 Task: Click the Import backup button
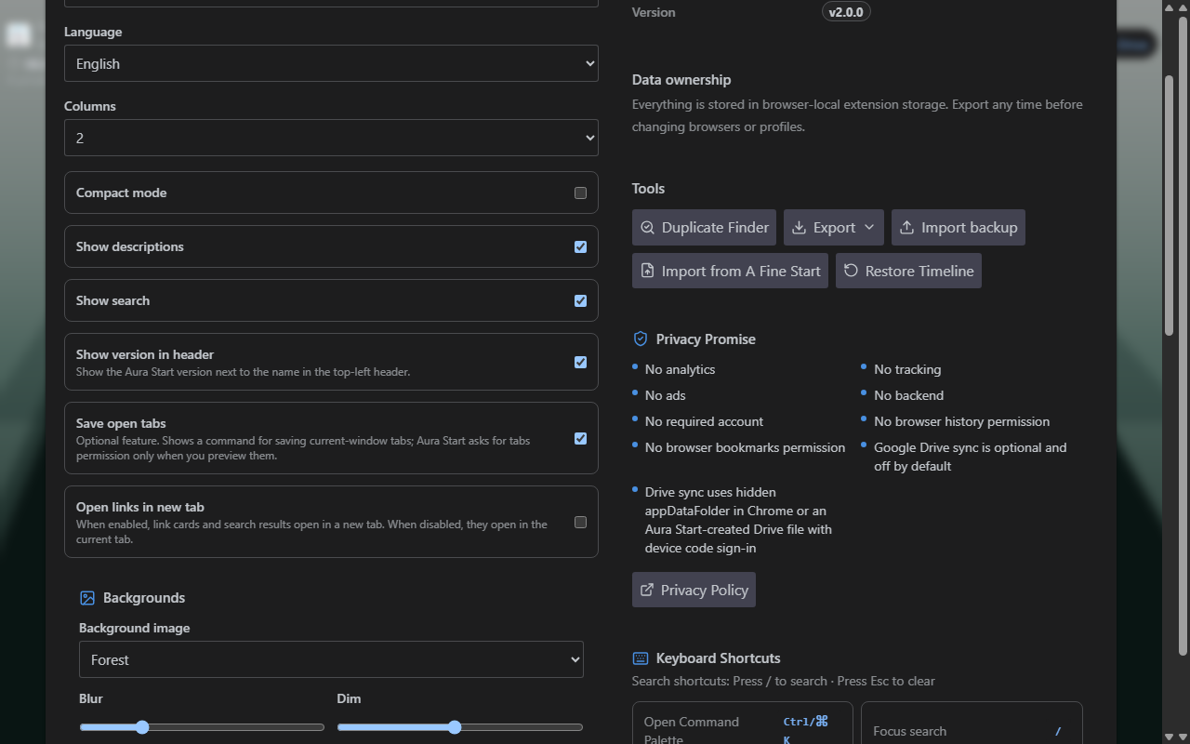coord(959,227)
